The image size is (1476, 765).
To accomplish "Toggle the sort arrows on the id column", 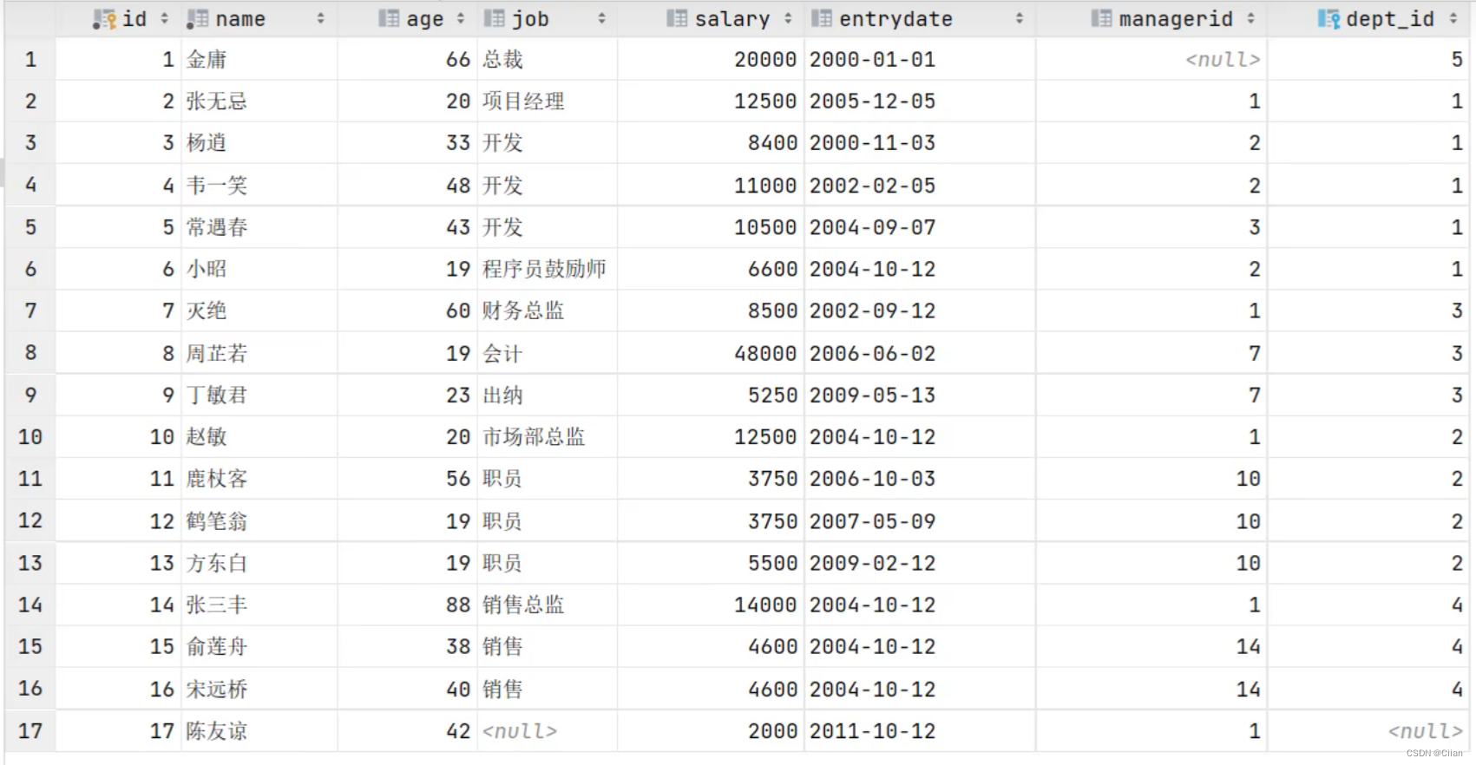I will (164, 18).
